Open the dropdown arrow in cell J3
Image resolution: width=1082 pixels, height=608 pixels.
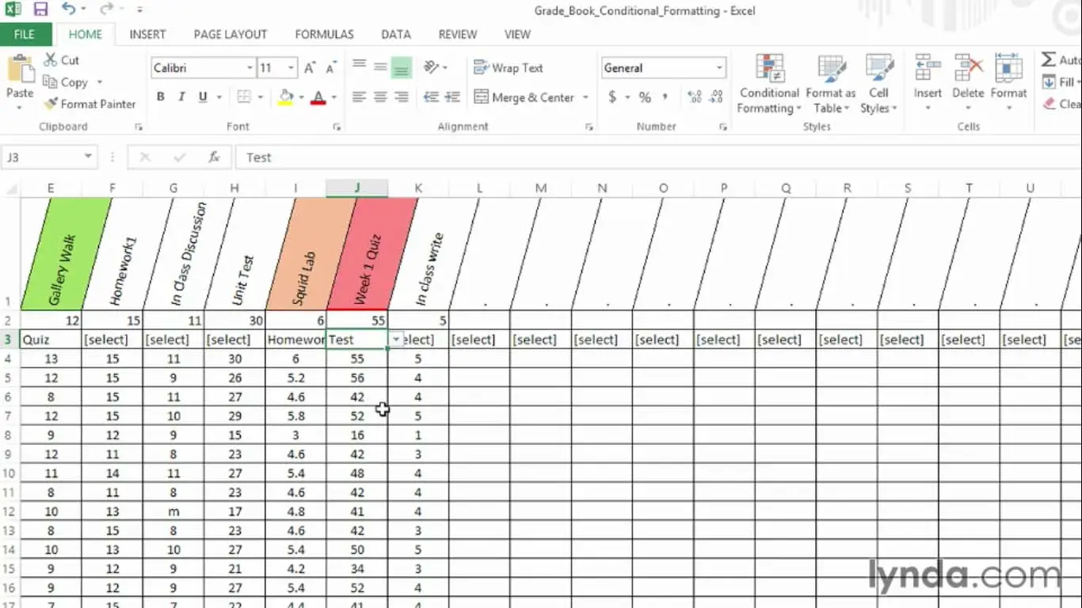395,339
